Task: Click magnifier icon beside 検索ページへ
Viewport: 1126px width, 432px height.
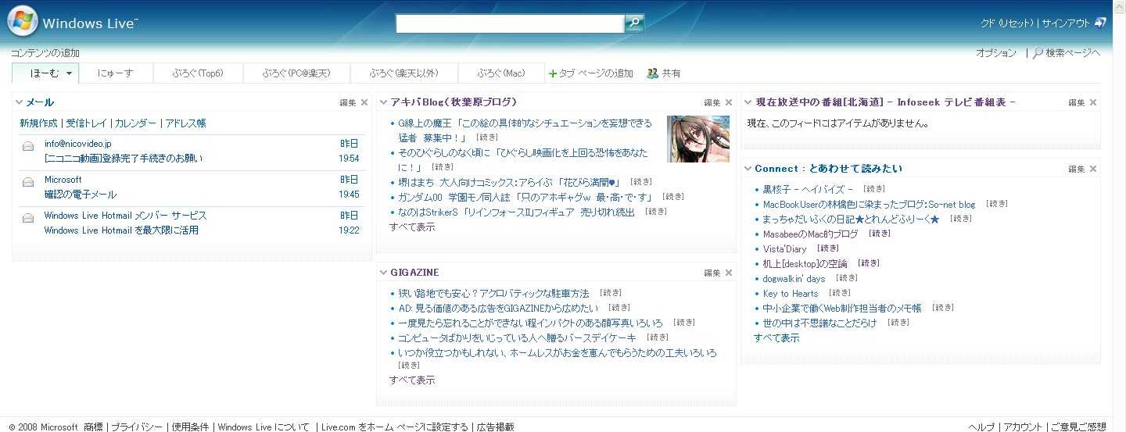Action: pos(1038,53)
